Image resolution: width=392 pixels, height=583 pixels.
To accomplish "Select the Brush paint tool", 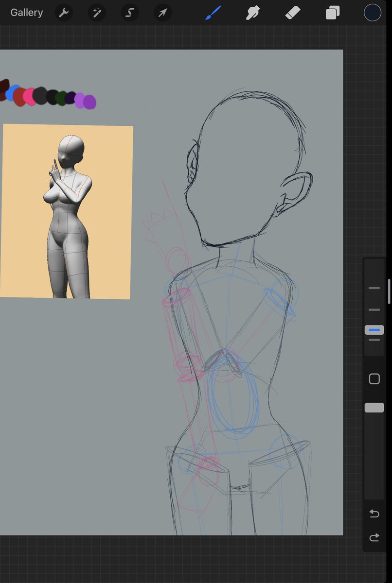I will [x=213, y=13].
